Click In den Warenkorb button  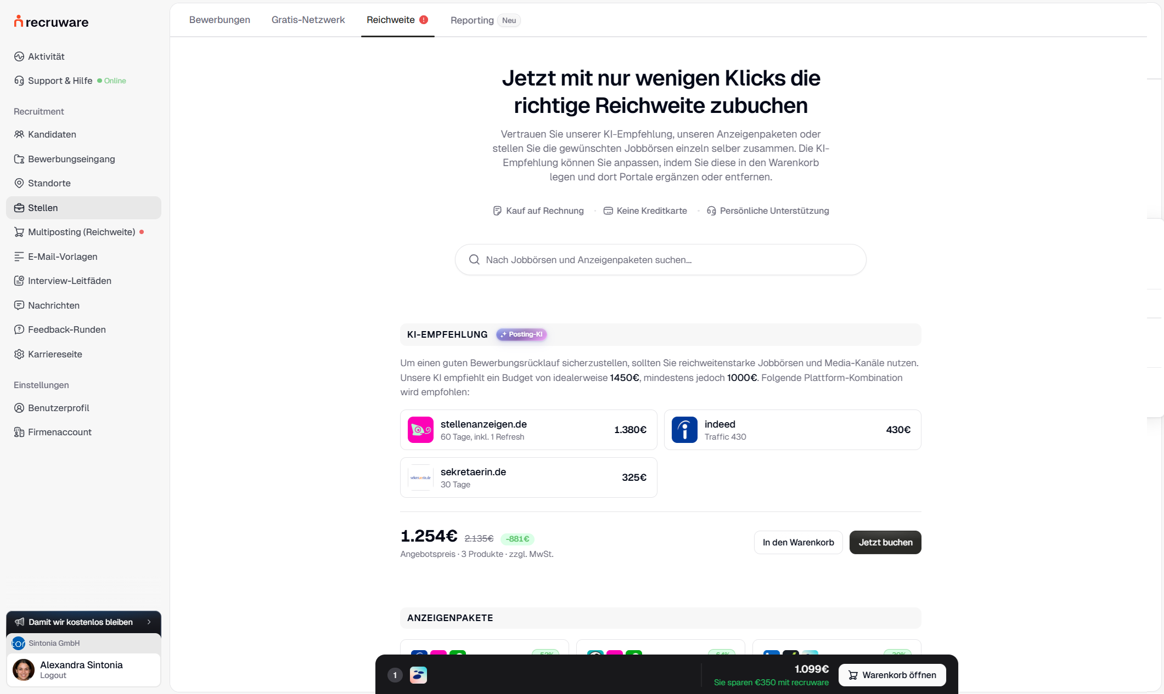point(798,542)
